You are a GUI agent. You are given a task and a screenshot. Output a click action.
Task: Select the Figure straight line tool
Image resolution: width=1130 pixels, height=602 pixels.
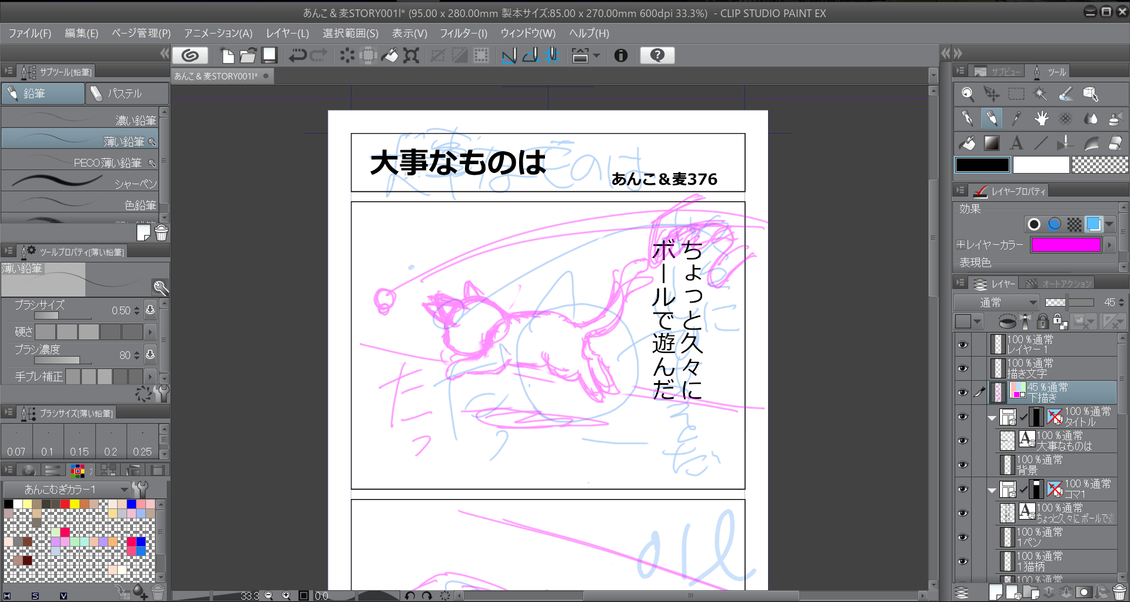1041,143
